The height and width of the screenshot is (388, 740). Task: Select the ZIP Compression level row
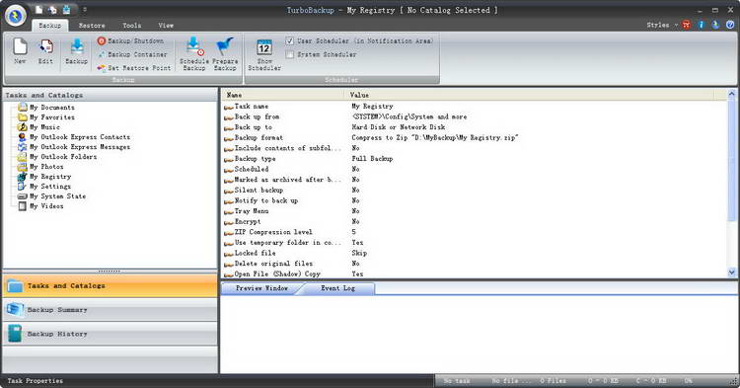tap(475, 232)
